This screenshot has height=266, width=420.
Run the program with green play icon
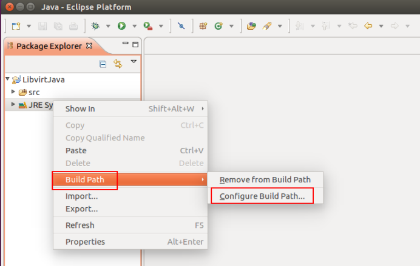click(x=121, y=26)
